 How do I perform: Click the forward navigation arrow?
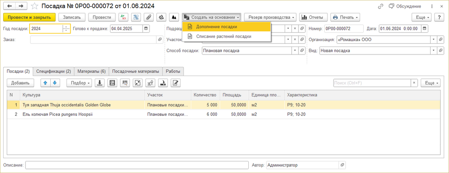pyautogui.click(x=21, y=6)
